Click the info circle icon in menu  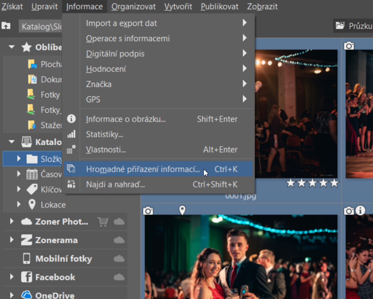tap(71, 119)
